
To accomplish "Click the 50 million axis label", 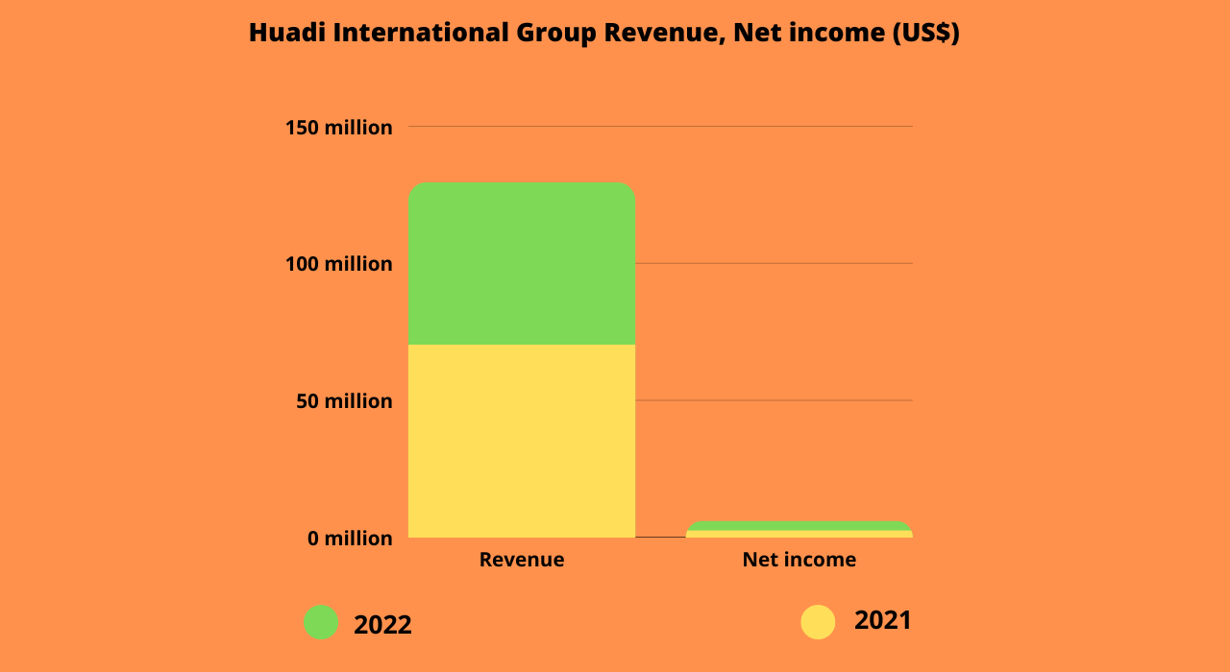I will (344, 400).
